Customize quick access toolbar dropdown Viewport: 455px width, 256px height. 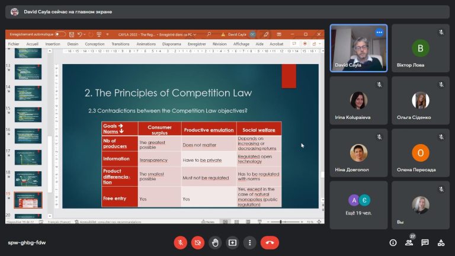[x=107, y=34]
